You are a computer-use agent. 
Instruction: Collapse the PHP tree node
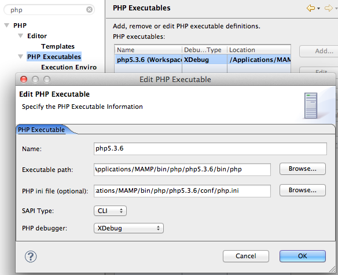[x=7, y=25]
